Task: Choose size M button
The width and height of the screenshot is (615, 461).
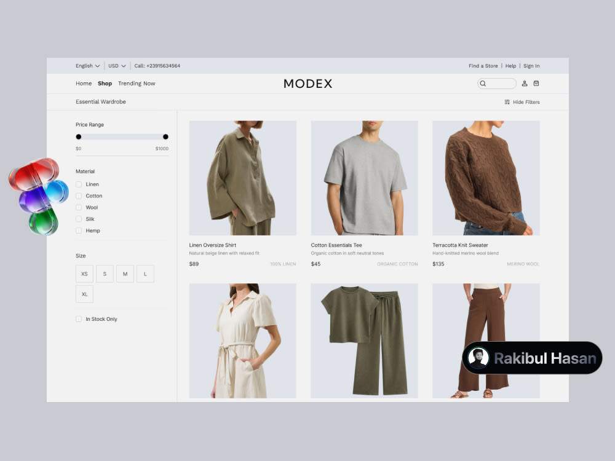Action: (x=125, y=274)
